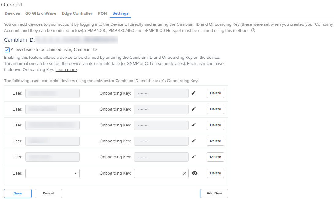
Task: Clear the new Onboarding Key field with X
Action: (x=185, y=173)
